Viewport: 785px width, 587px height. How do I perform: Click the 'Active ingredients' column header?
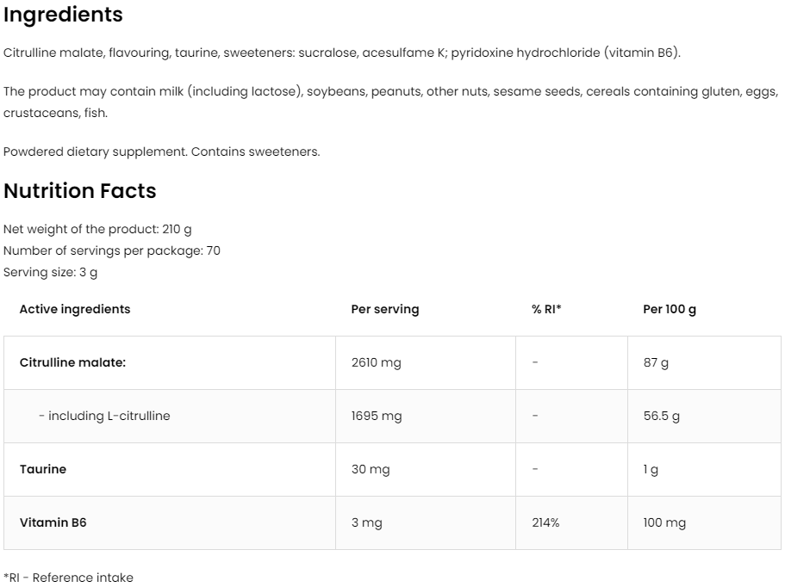point(75,309)
